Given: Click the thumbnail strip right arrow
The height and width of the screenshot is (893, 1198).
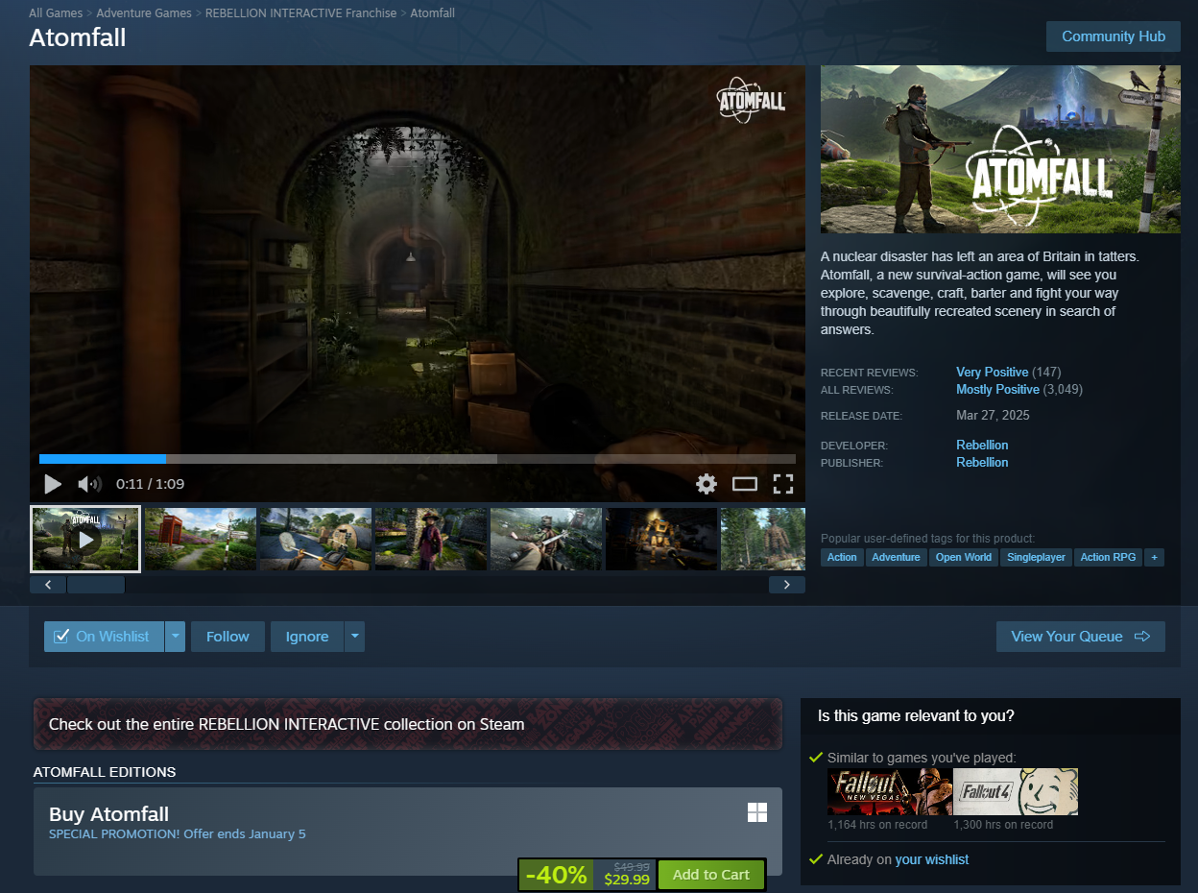Looking at the screenshot, I should coord(787,584).
